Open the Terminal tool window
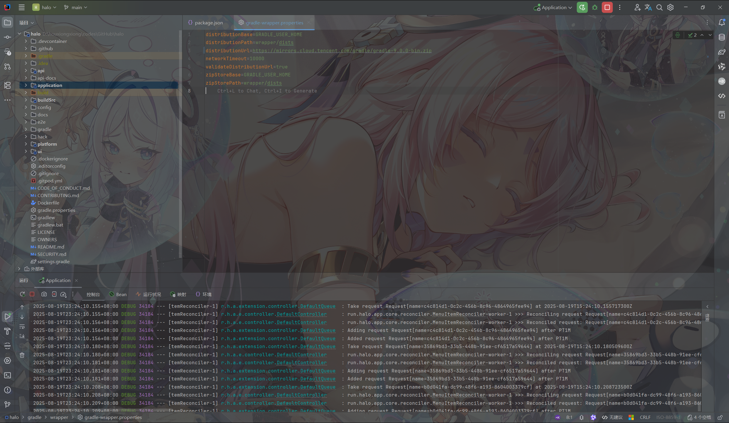Screen dimensions: 729x423 (8, 375)
